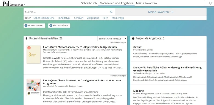Remove the Klassenstufe 5-6 filter chip
This screenshot has width=214, height=105.
(51, 26)
